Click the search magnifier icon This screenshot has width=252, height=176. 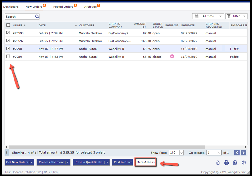[x=37, y=17]
